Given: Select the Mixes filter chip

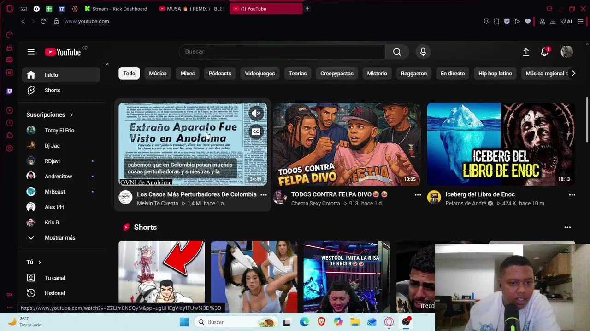Looking at the screenshot, I should (x=188, y=74).
